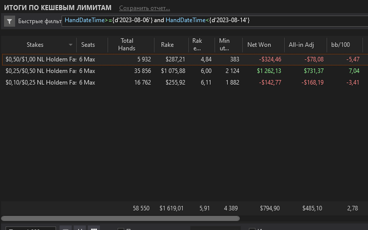Click the -$142,77 net won value
Image resolution: width=368 pixels, height=230 pixels.
point(270,82)
